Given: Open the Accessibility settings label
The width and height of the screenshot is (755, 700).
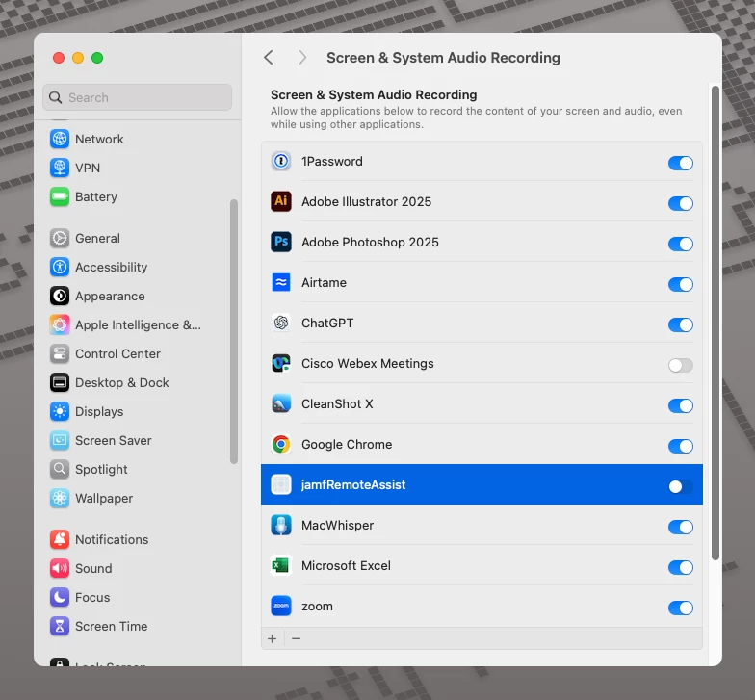Looking at the screenshot, I should 112,268.
